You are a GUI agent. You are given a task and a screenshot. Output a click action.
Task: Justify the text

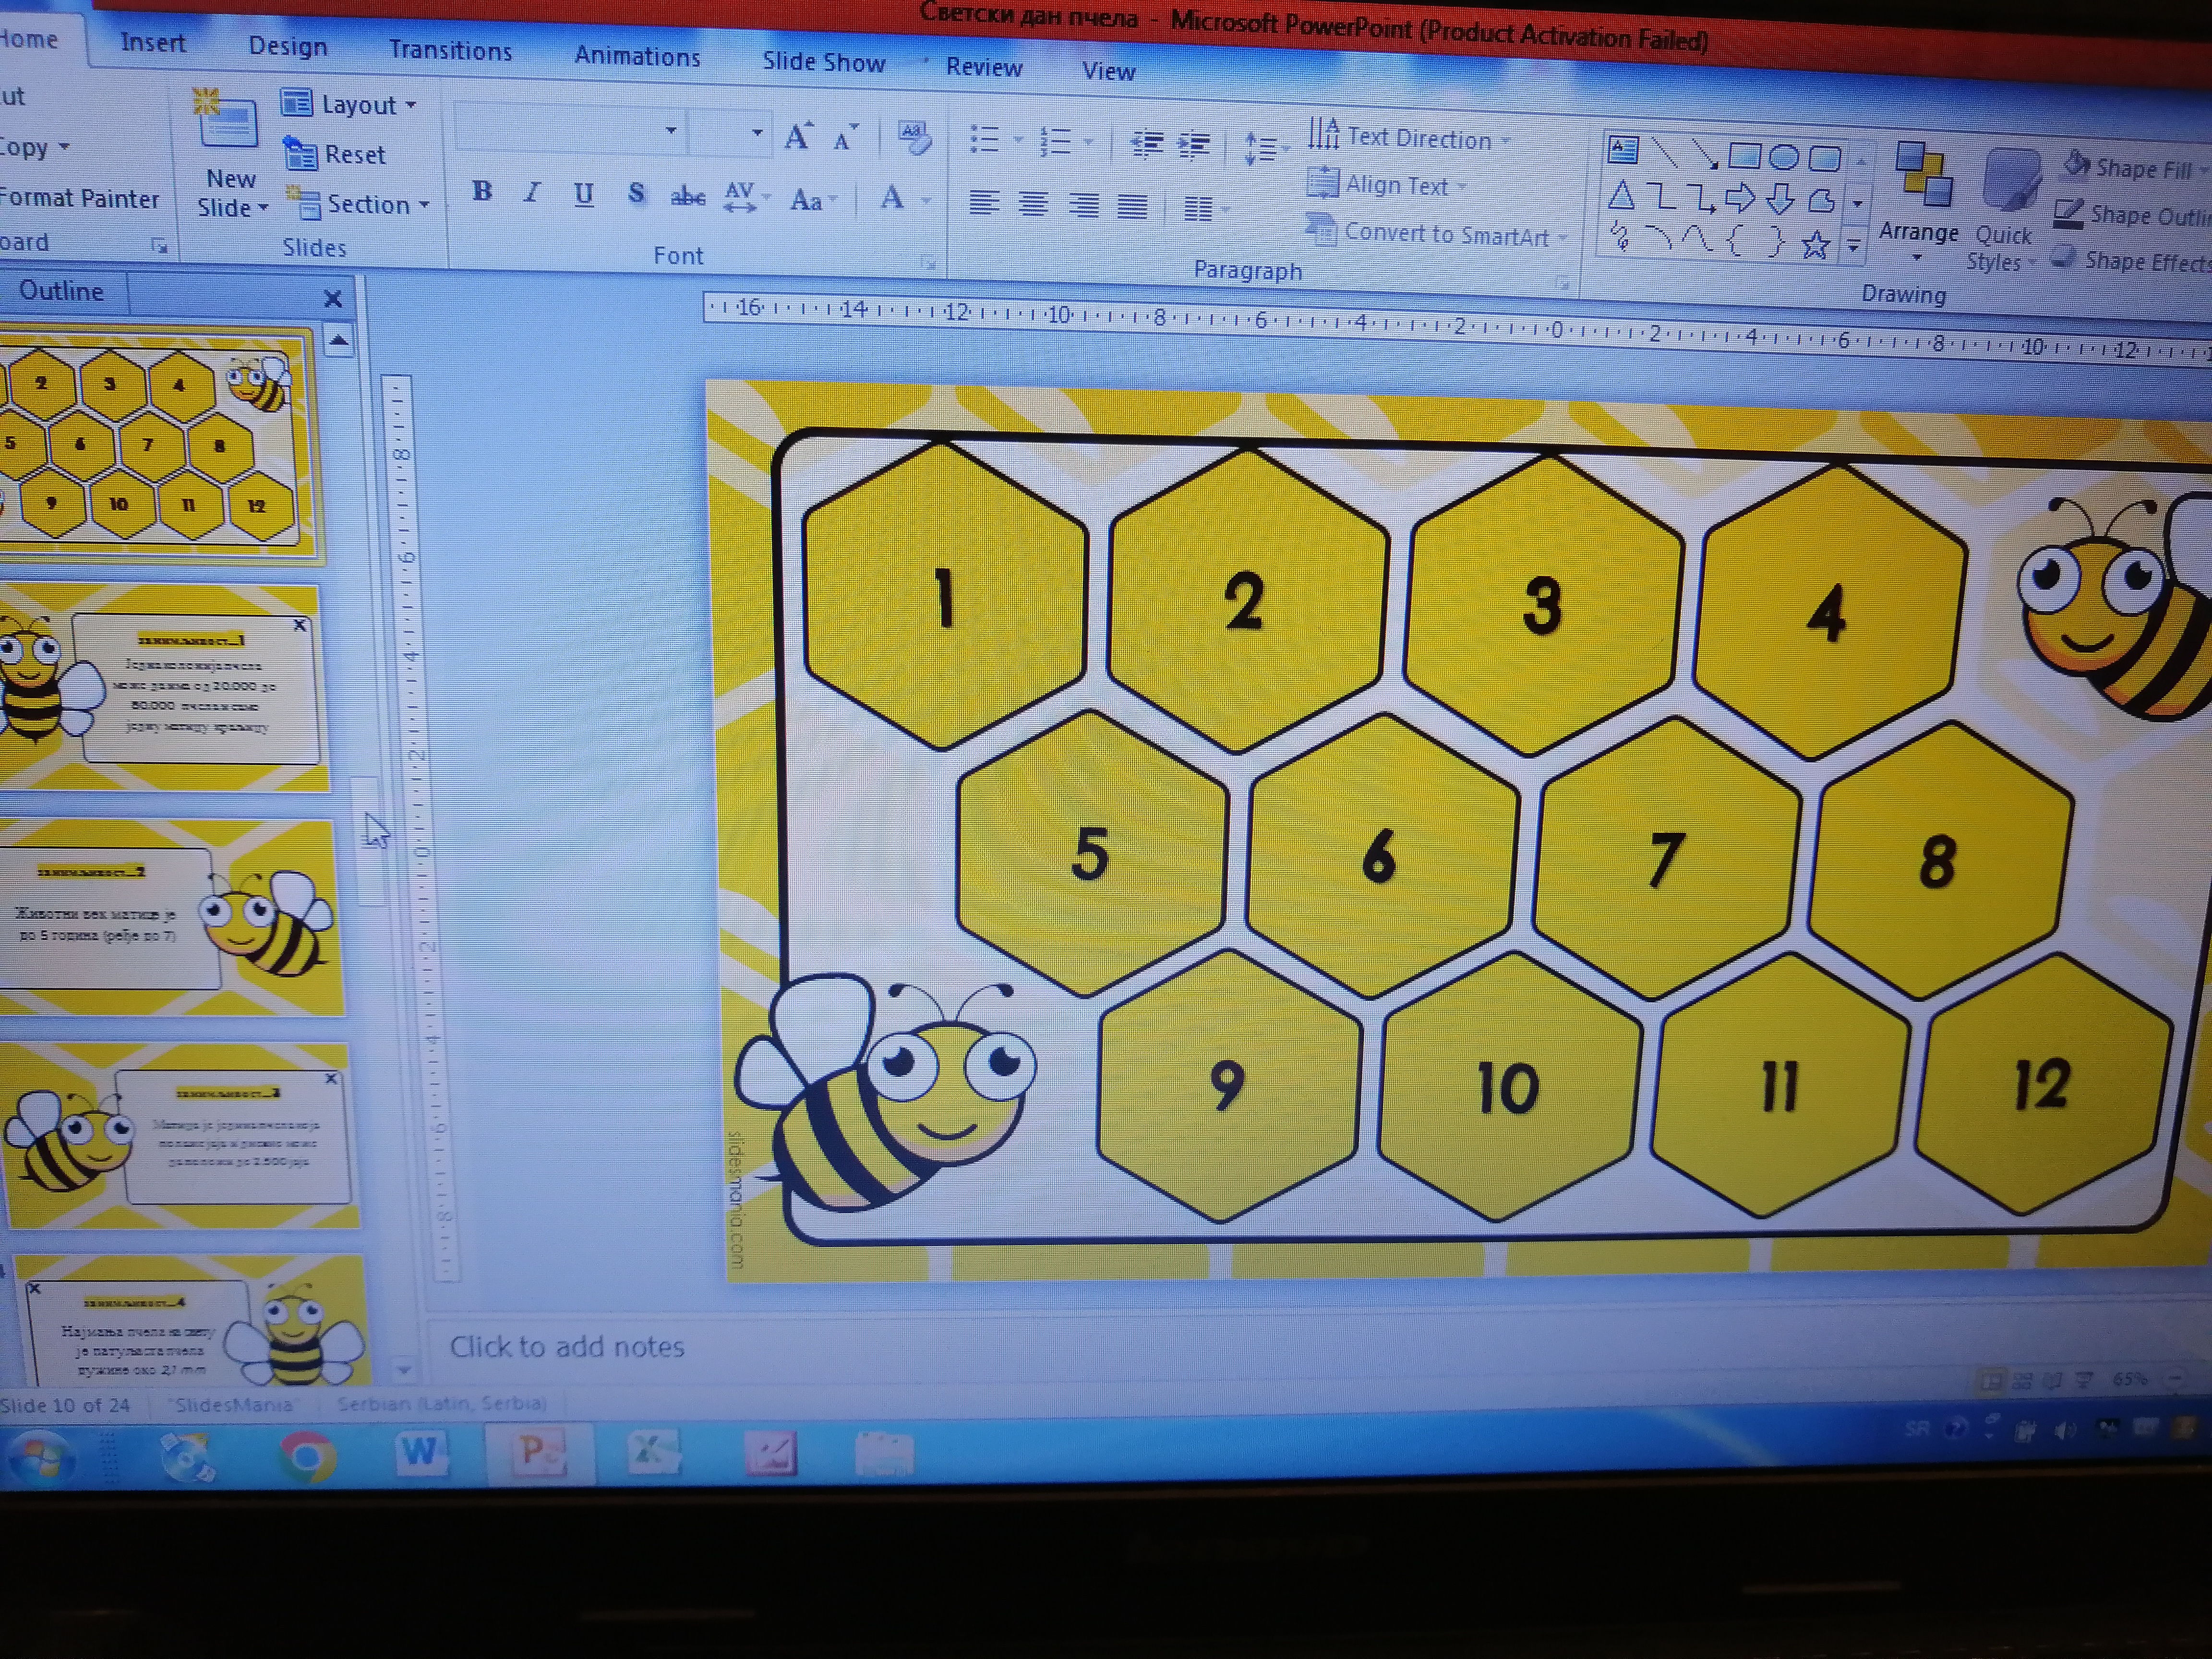pos(1132,207)
